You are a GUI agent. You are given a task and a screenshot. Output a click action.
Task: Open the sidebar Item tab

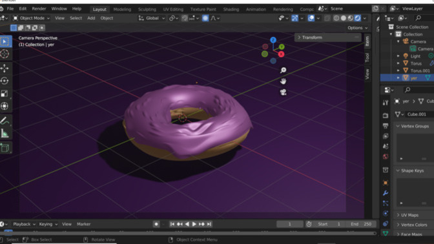[x=367, y=41]
